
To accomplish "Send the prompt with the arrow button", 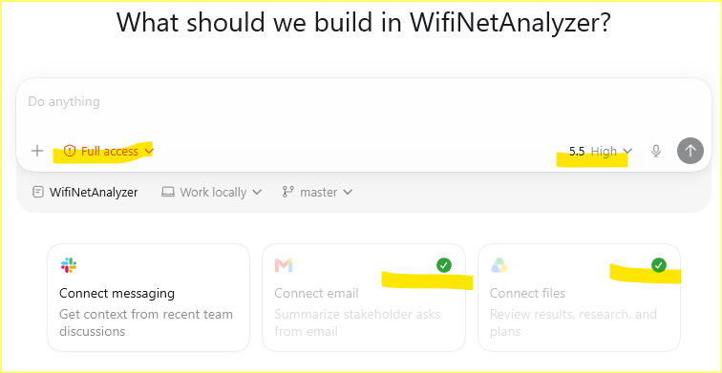I will click(690, 151).
